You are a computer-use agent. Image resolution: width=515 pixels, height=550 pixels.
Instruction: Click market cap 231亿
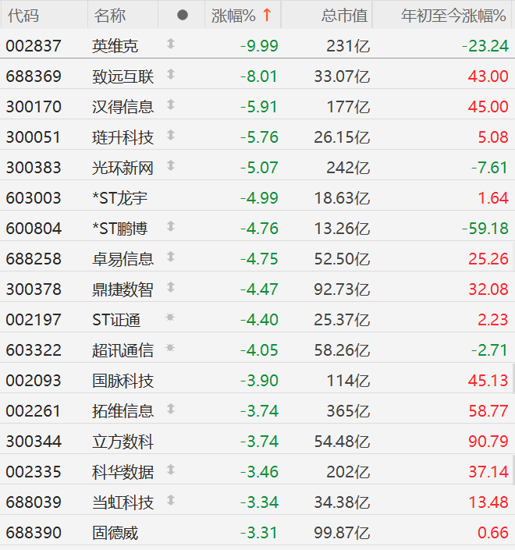[348, 46]
